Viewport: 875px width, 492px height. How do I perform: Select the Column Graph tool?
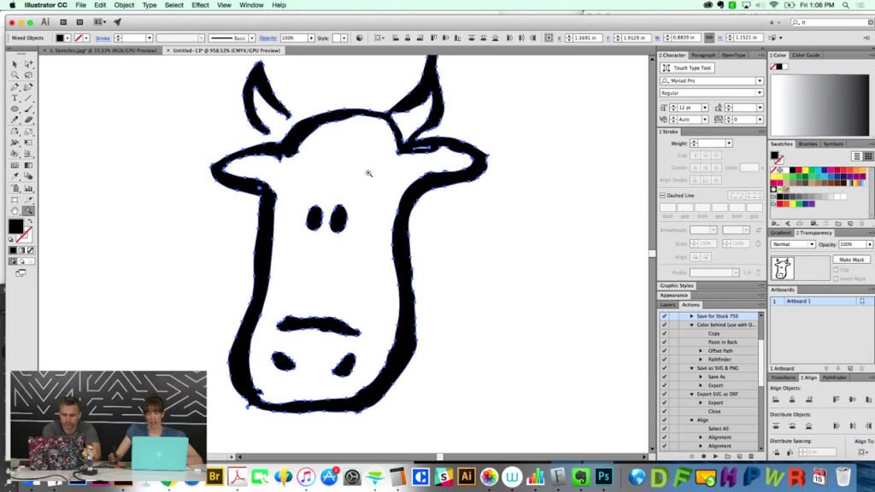tap(28, 189)
